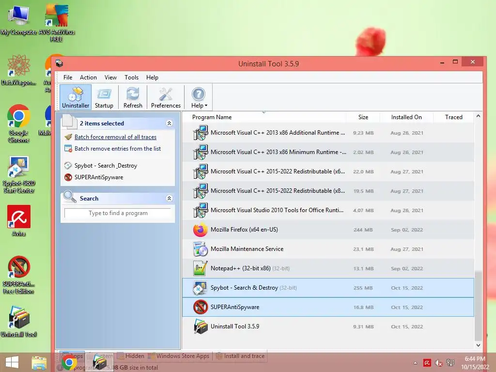Open the View menu

pos(110,77)
